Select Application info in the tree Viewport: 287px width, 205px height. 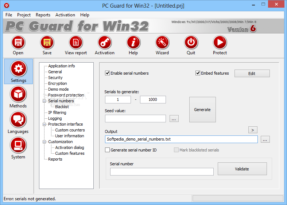pos(62,66)
